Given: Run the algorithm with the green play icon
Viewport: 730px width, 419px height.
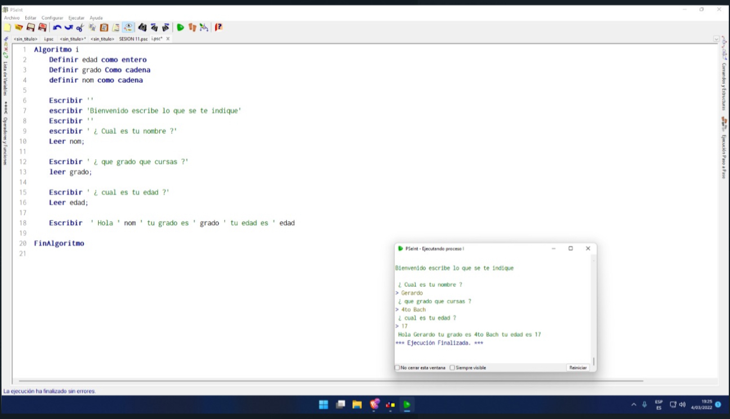Looking at the screenshot, I should coord(180,27).
